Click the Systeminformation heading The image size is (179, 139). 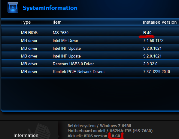coord(50,8)
